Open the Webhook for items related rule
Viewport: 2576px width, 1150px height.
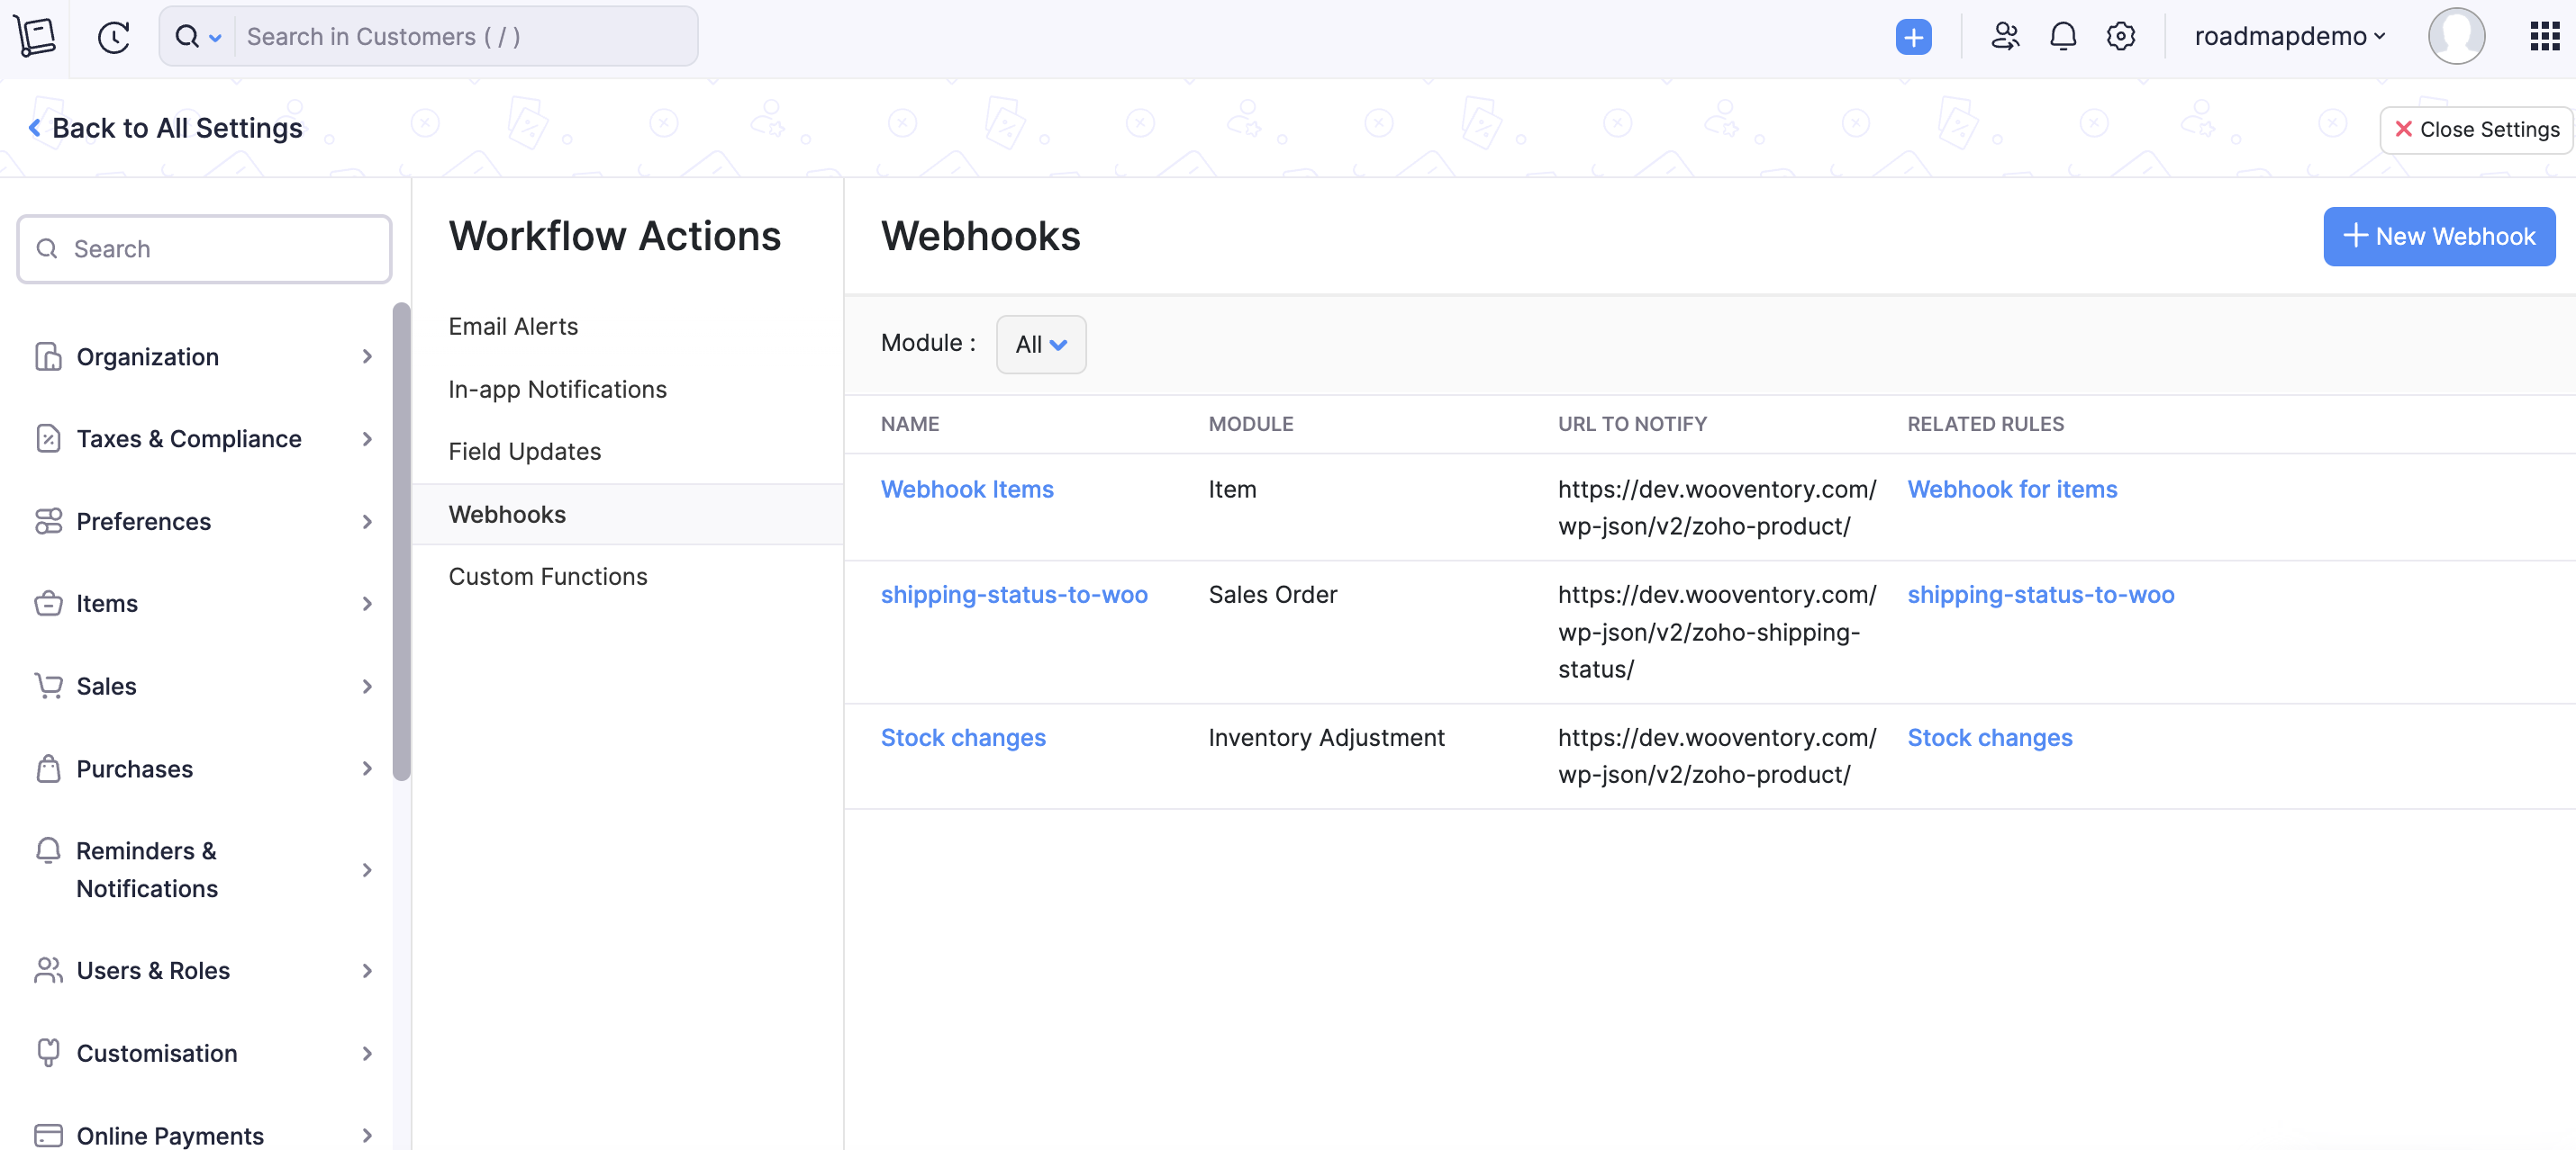pyautogui.click(x=2011, y=490)
